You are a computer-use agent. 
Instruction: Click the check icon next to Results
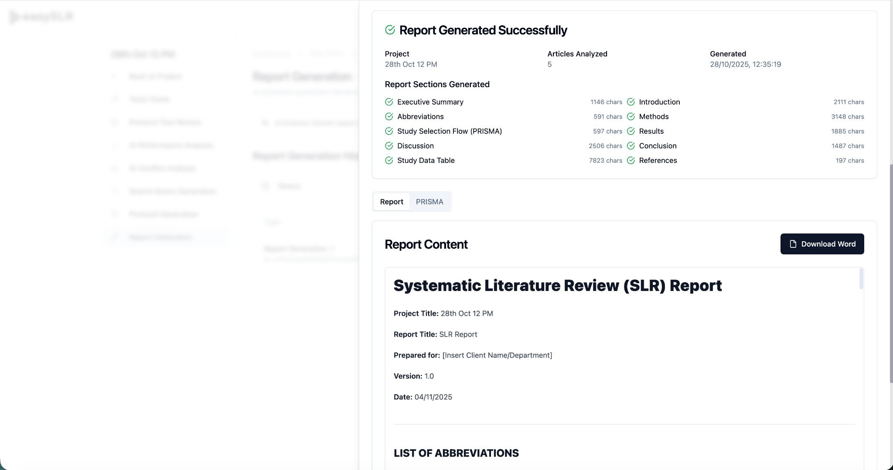tap(631, 131)
